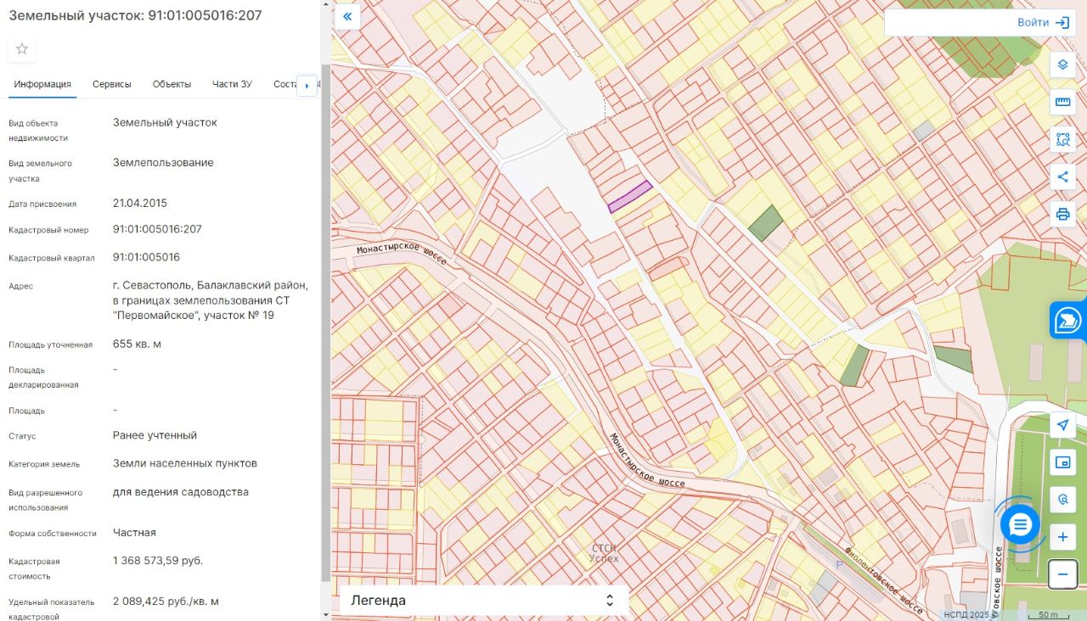The height and width of the screenshot is (621, 1087).
Task: Click the info panel vertical scrollbar
Action: point(325,322)
